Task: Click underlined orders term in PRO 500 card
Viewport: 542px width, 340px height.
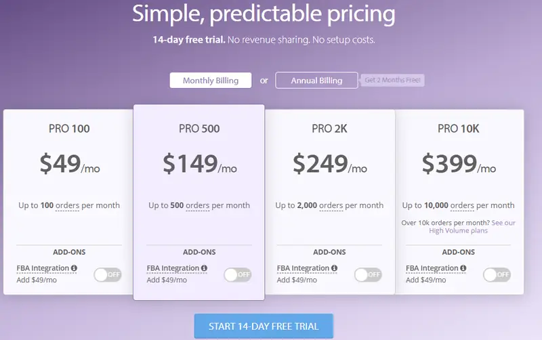Action: (x=197, y=206)
